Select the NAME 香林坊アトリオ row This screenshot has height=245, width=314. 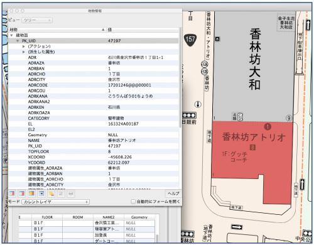click(94, 140)
